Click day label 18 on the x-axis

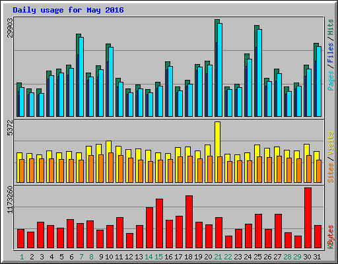[x=188, y=257]
